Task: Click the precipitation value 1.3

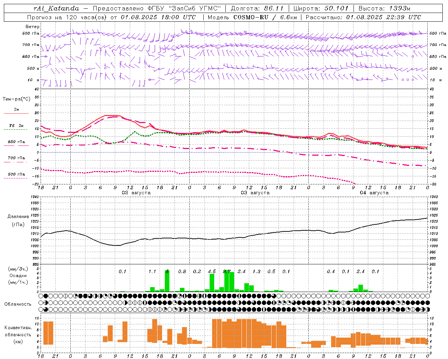Action: point(257,272)
